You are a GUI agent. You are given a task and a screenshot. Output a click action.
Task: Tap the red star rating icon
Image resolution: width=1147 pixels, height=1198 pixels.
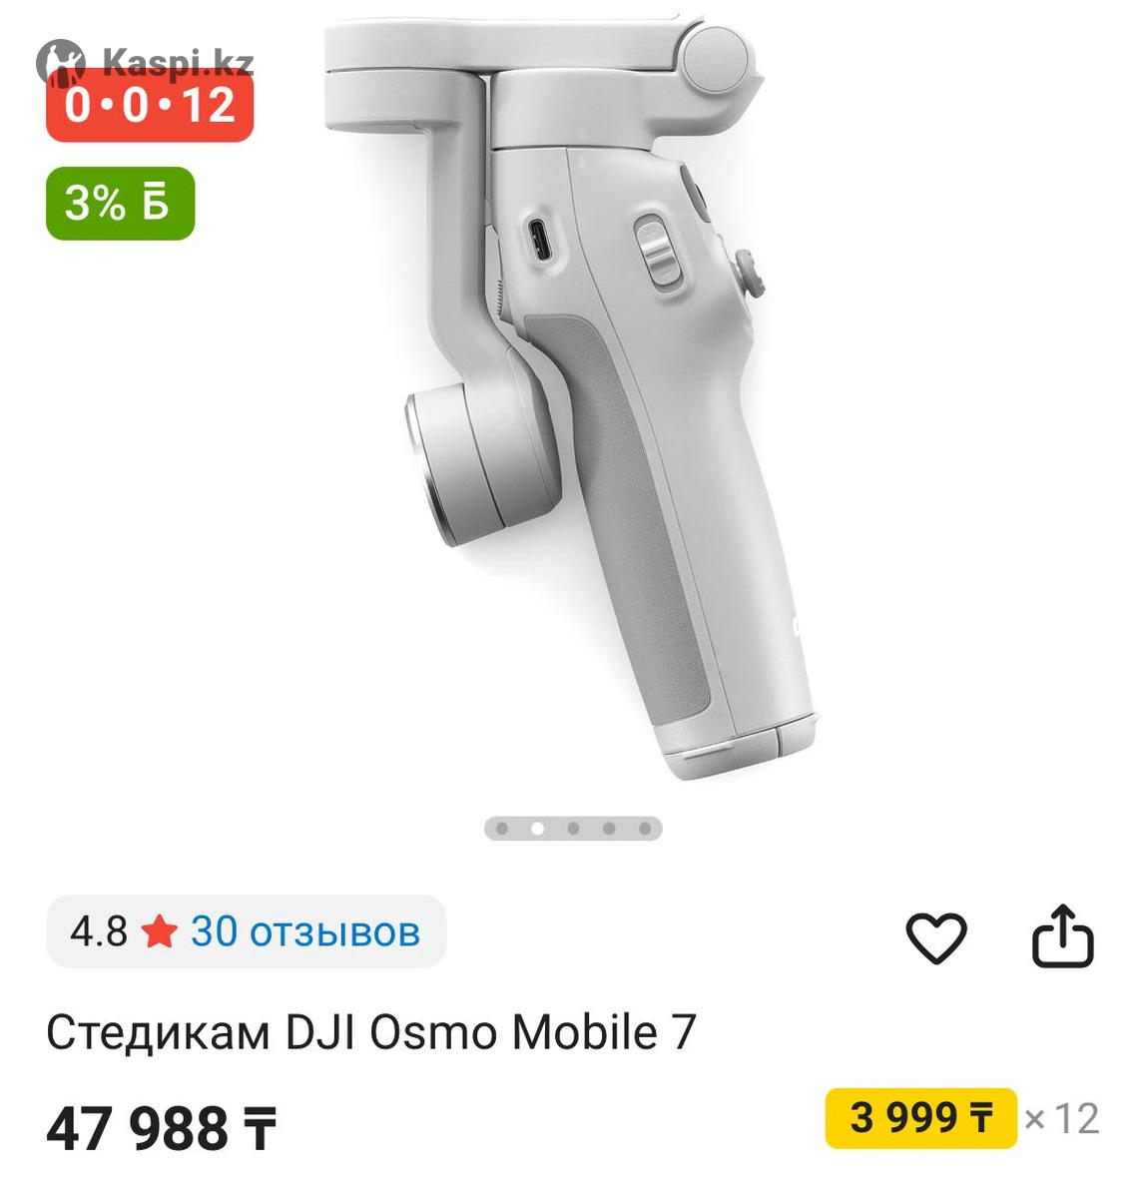coord(159,932)
